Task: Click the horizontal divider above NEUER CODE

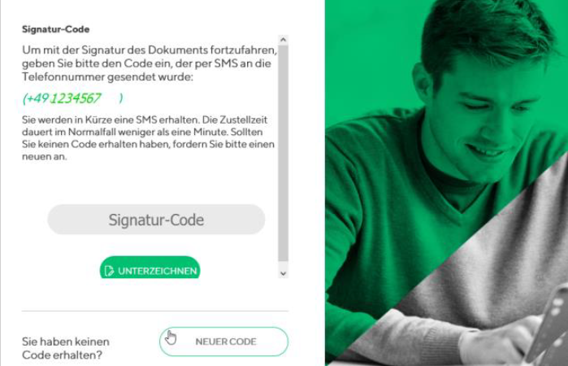Action: tap(155, 311)
